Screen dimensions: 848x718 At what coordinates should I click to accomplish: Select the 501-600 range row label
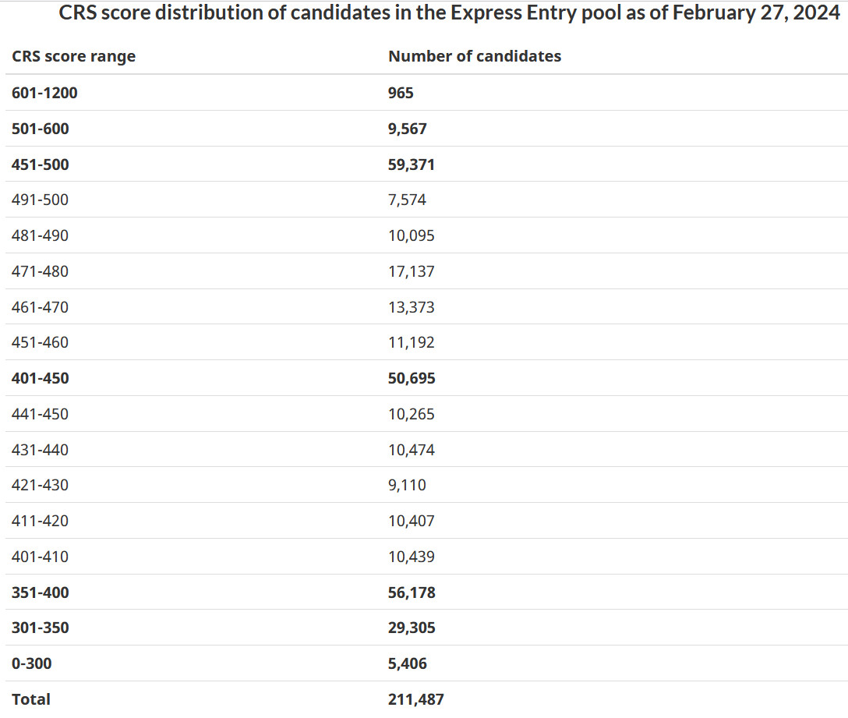pos(40,129)
